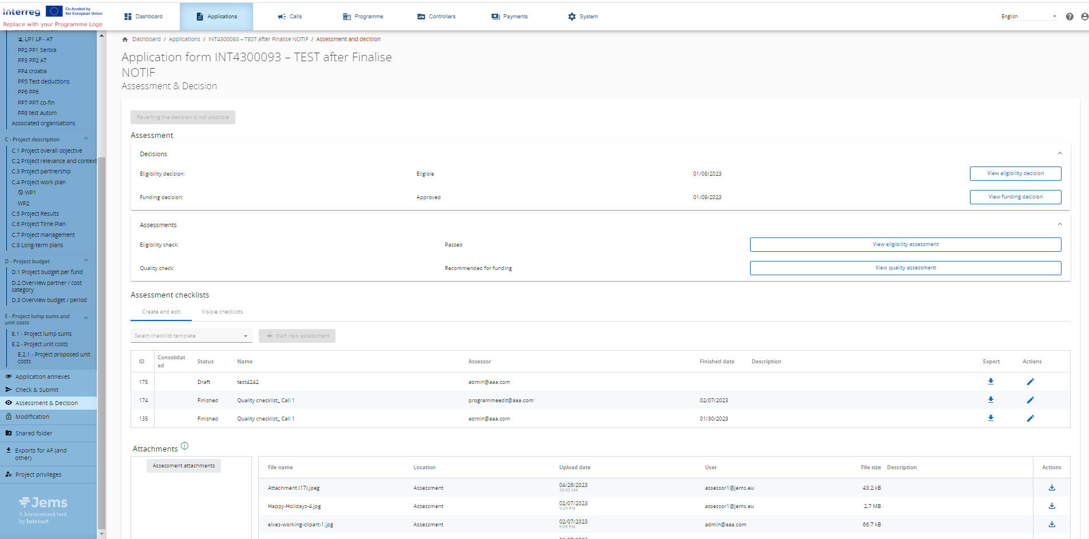Download the Happy-Holidays-4.jpg attachment
Image resolution: width=1089 pixels, height=539 pixels.
(x=1051, y=506)
